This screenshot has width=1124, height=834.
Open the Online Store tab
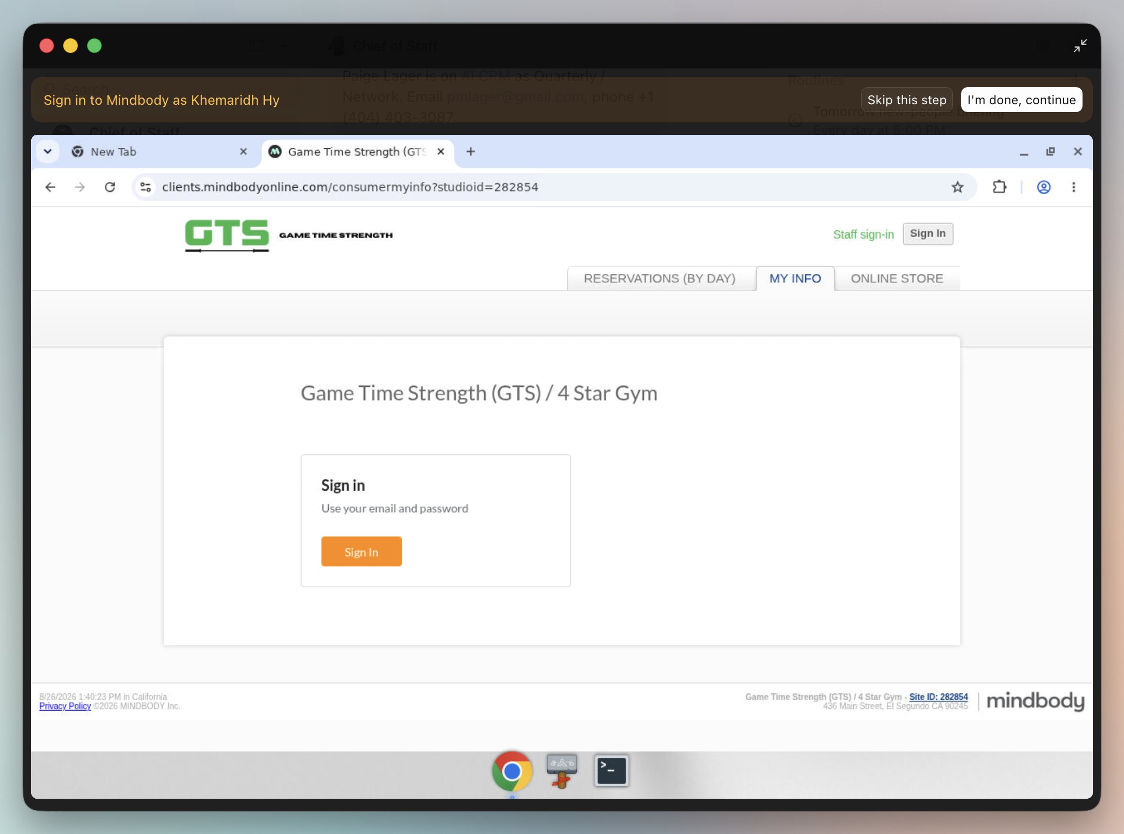pos(897,279)
